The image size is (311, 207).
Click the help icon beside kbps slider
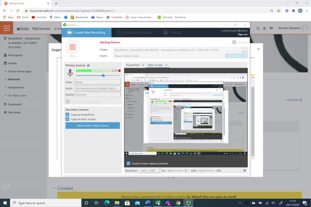245,171
